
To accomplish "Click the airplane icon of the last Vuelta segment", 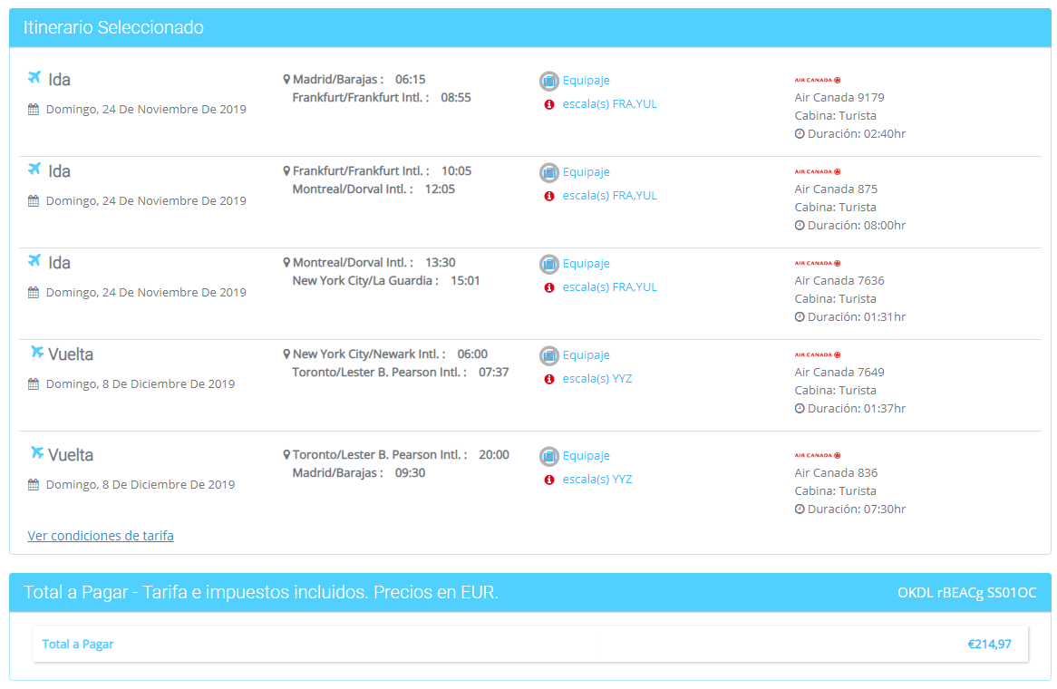I will tap(36, 453).
